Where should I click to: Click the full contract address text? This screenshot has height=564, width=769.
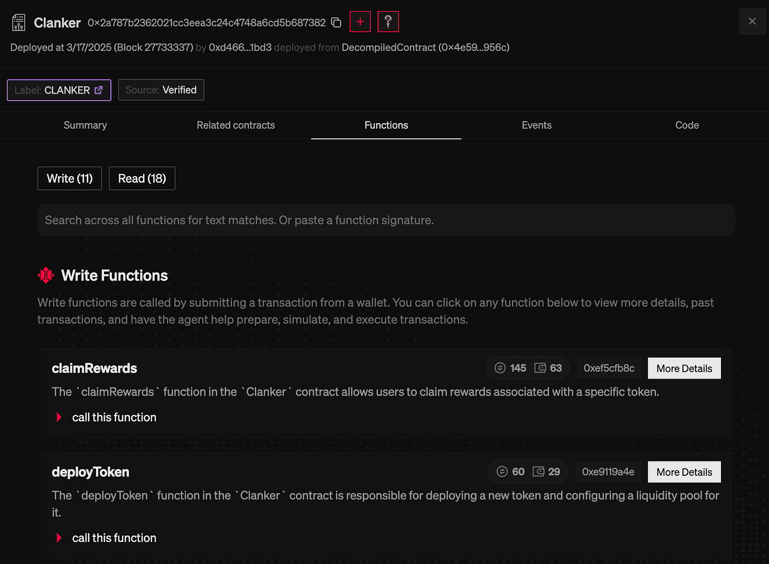(207, 23)
